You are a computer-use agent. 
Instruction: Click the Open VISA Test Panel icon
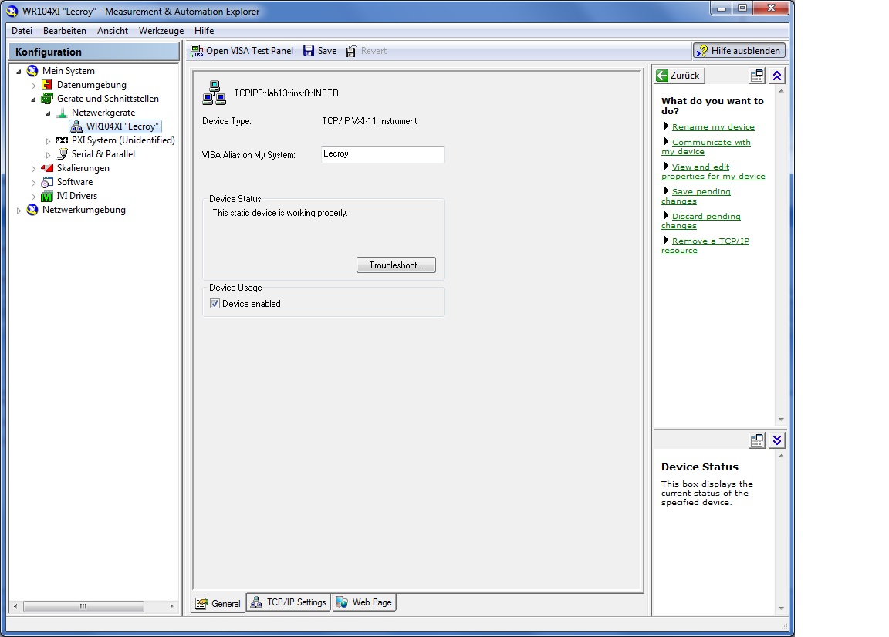coord(197,51)
